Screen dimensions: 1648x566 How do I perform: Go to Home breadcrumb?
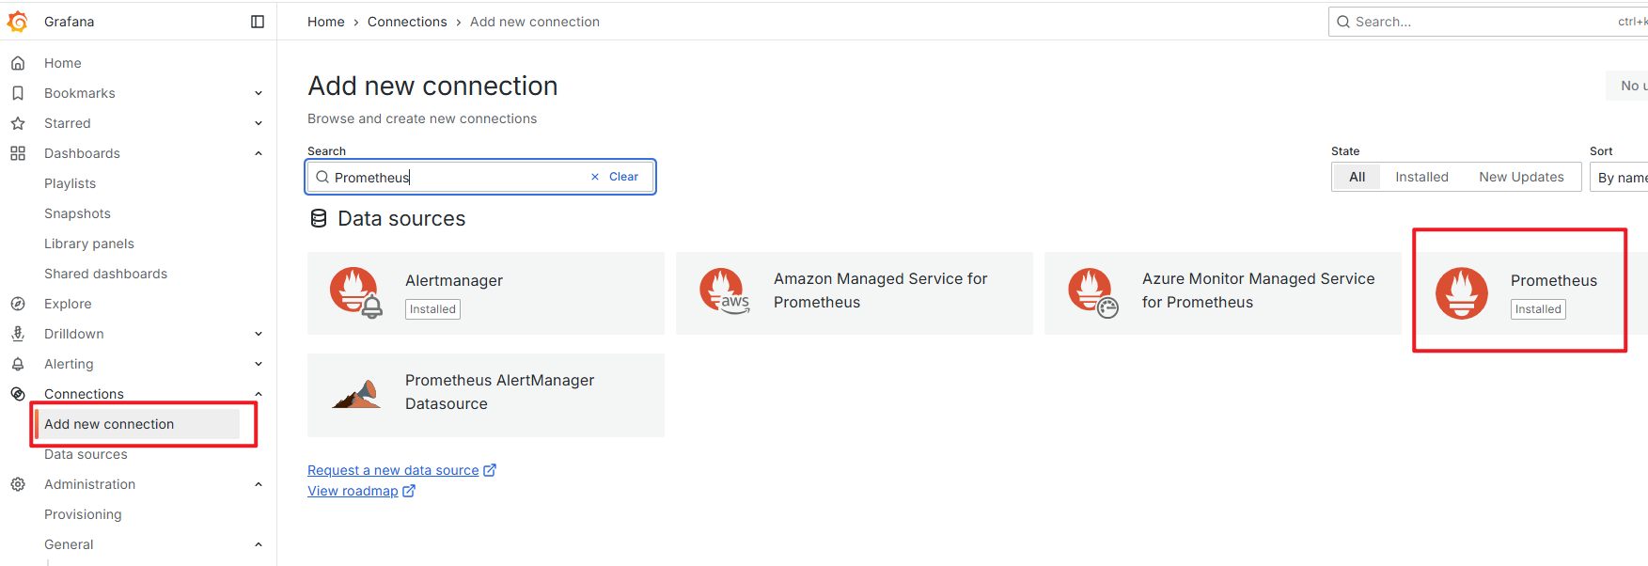pyautogui.click(x=326, y=22)
